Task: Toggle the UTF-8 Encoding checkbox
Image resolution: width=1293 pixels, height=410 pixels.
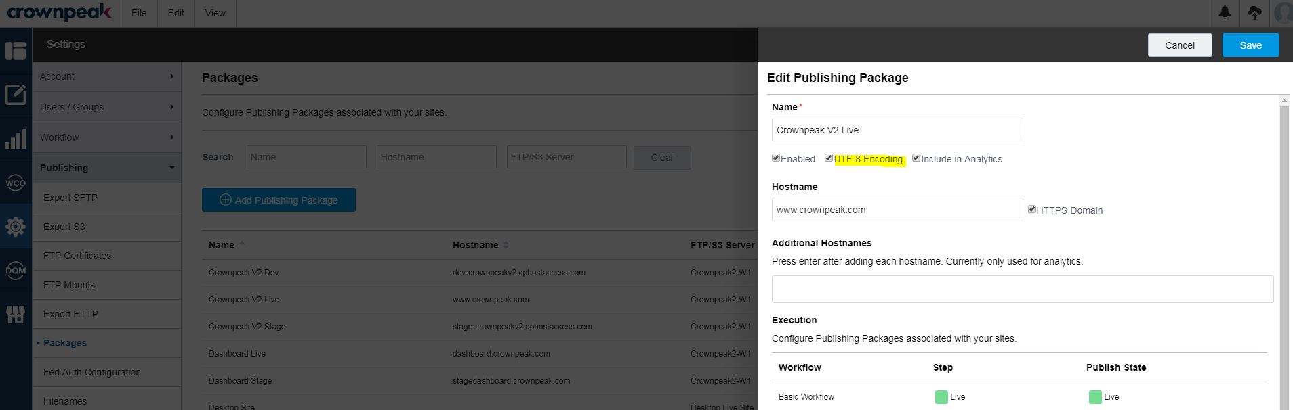Action: [x=829, y=158]
